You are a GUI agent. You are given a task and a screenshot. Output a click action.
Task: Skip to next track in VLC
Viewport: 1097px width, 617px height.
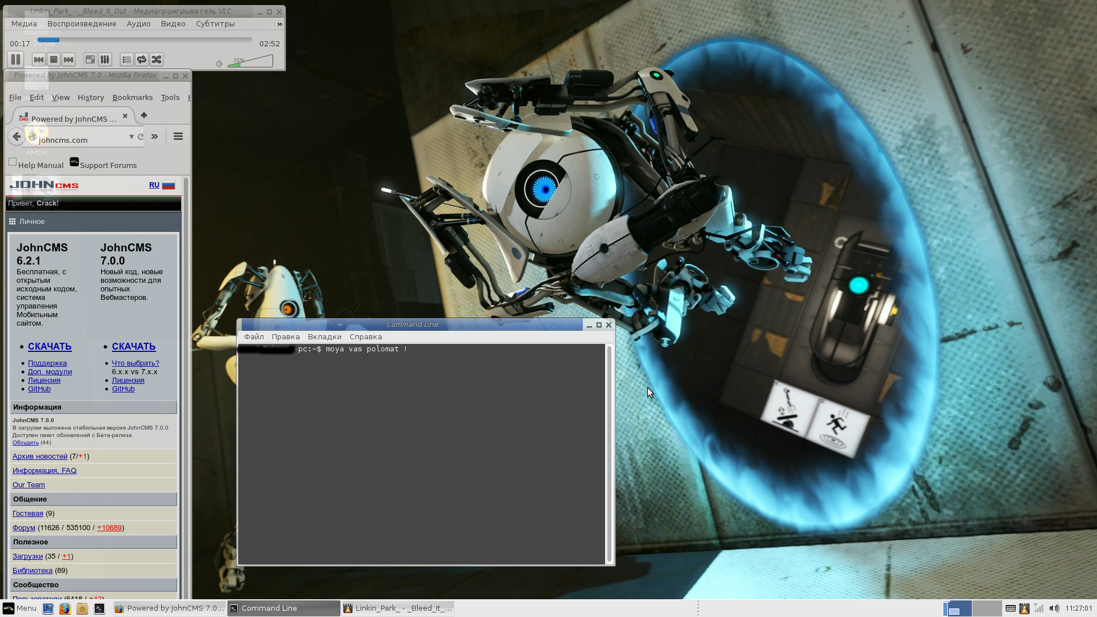click(x=69, y=59)
